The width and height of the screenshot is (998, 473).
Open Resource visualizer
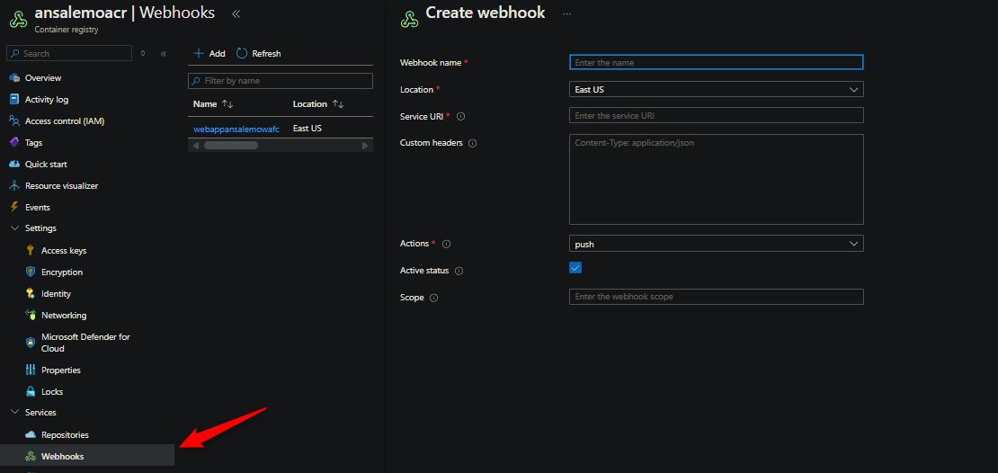pos(61,186)
